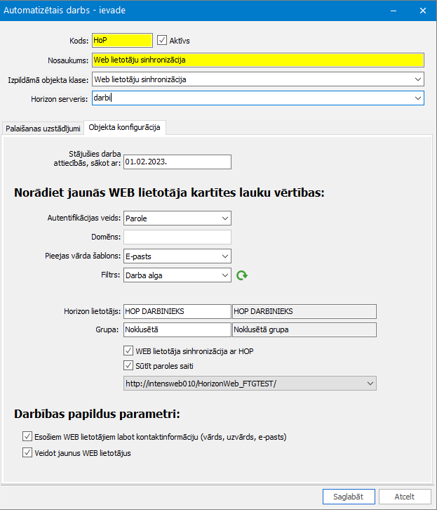Toggle the Aktīvs checkbox
Viewport: 437px width, 510px height.
tap(162, 40)
